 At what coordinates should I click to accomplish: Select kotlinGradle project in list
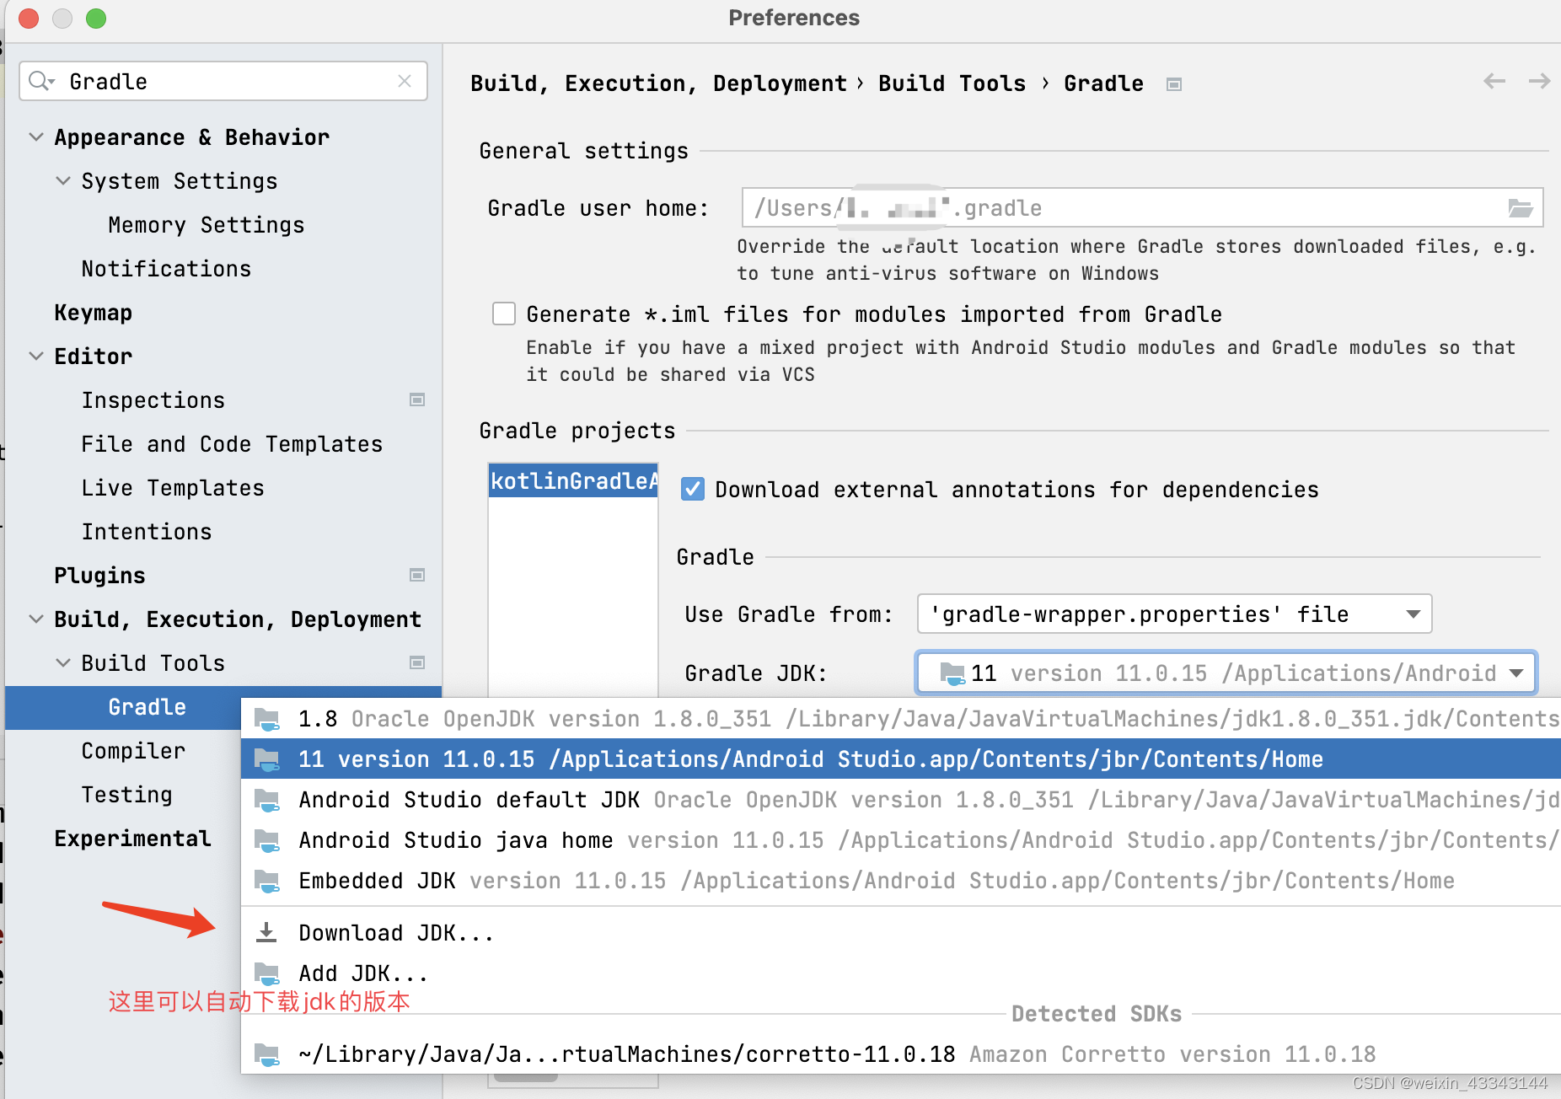point(573,480)
